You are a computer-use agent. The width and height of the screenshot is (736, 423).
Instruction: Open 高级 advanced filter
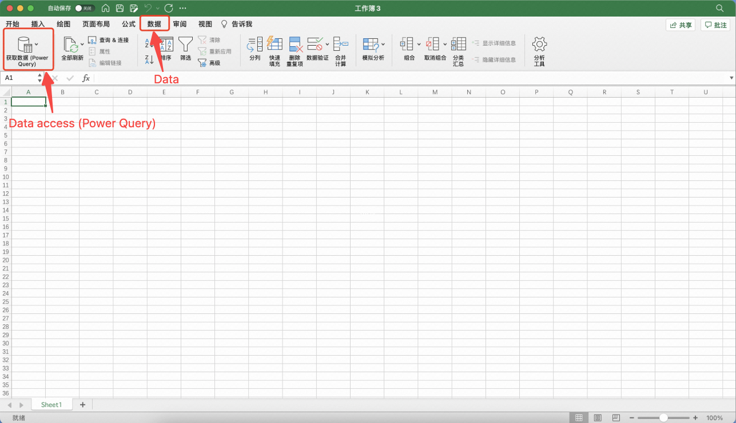[209, 63]
